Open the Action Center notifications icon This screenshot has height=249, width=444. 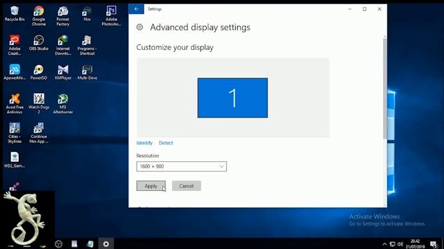pyautogui.click(x=434, y=244)
